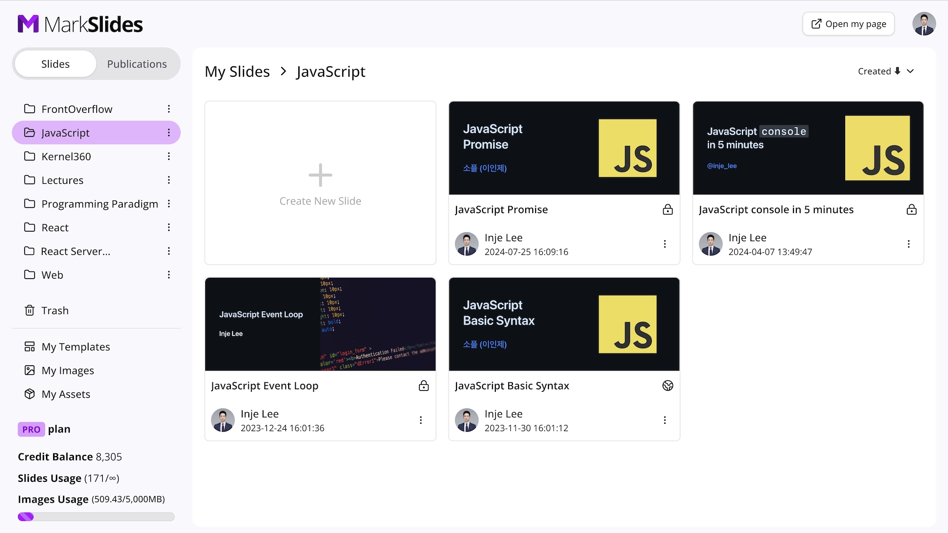This screenshot has height=533, width=948.
Task: Click Open my page button
Action: 848,24
